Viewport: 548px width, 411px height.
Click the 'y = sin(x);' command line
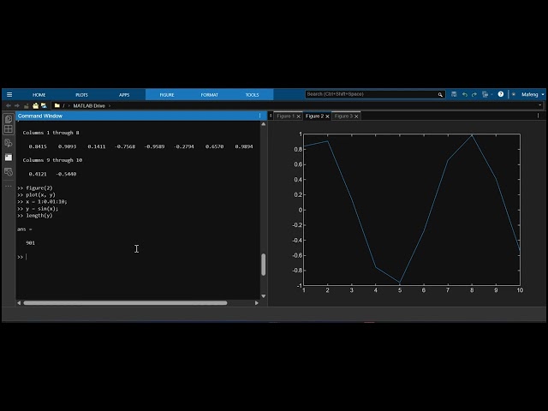[42, 209]
